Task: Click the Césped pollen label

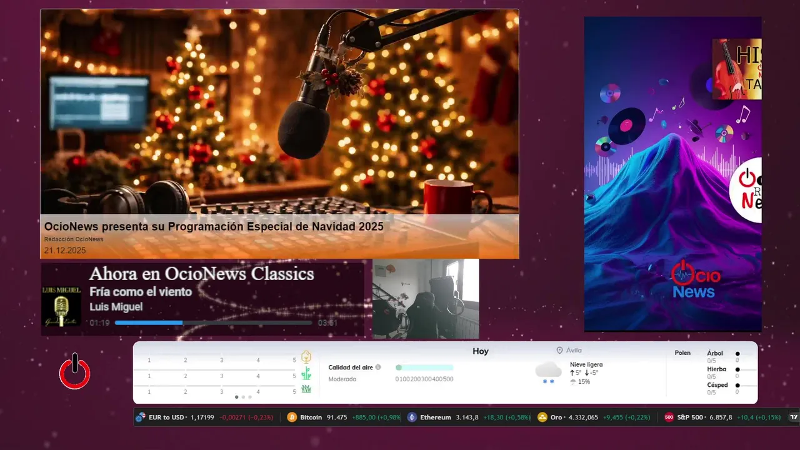Action: [717, 385]
